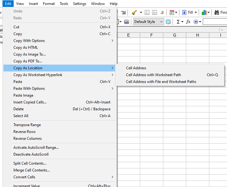Choose Cell Address in the submenu
Image resolution: width=227 pixels, height=187 pixels.
tap(170, 68)
